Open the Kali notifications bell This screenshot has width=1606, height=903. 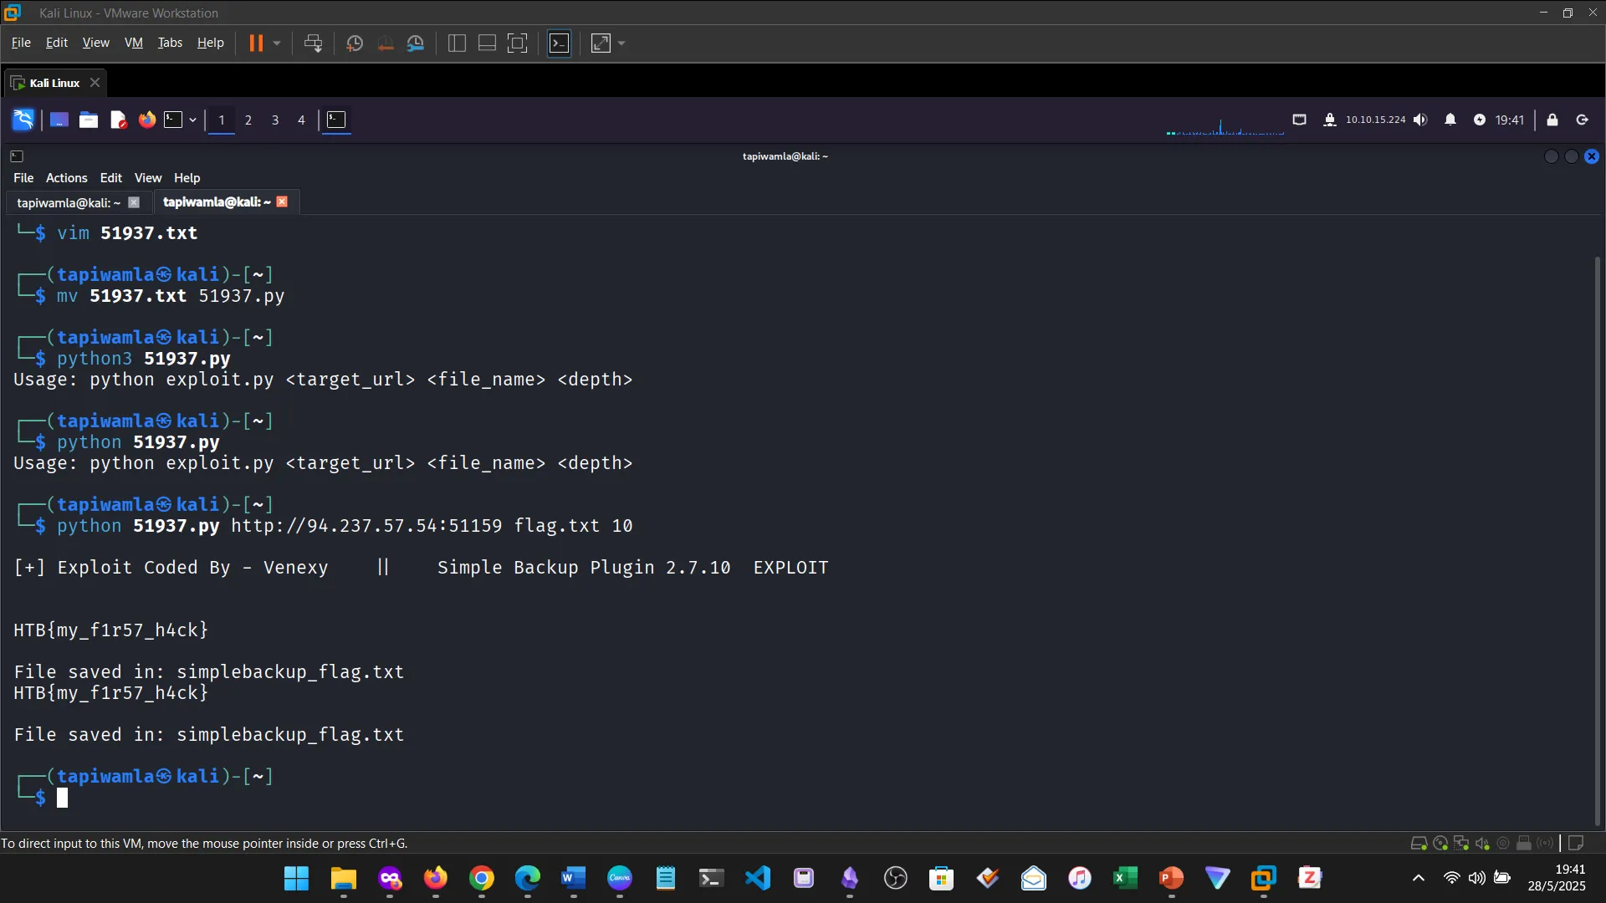1451,120
